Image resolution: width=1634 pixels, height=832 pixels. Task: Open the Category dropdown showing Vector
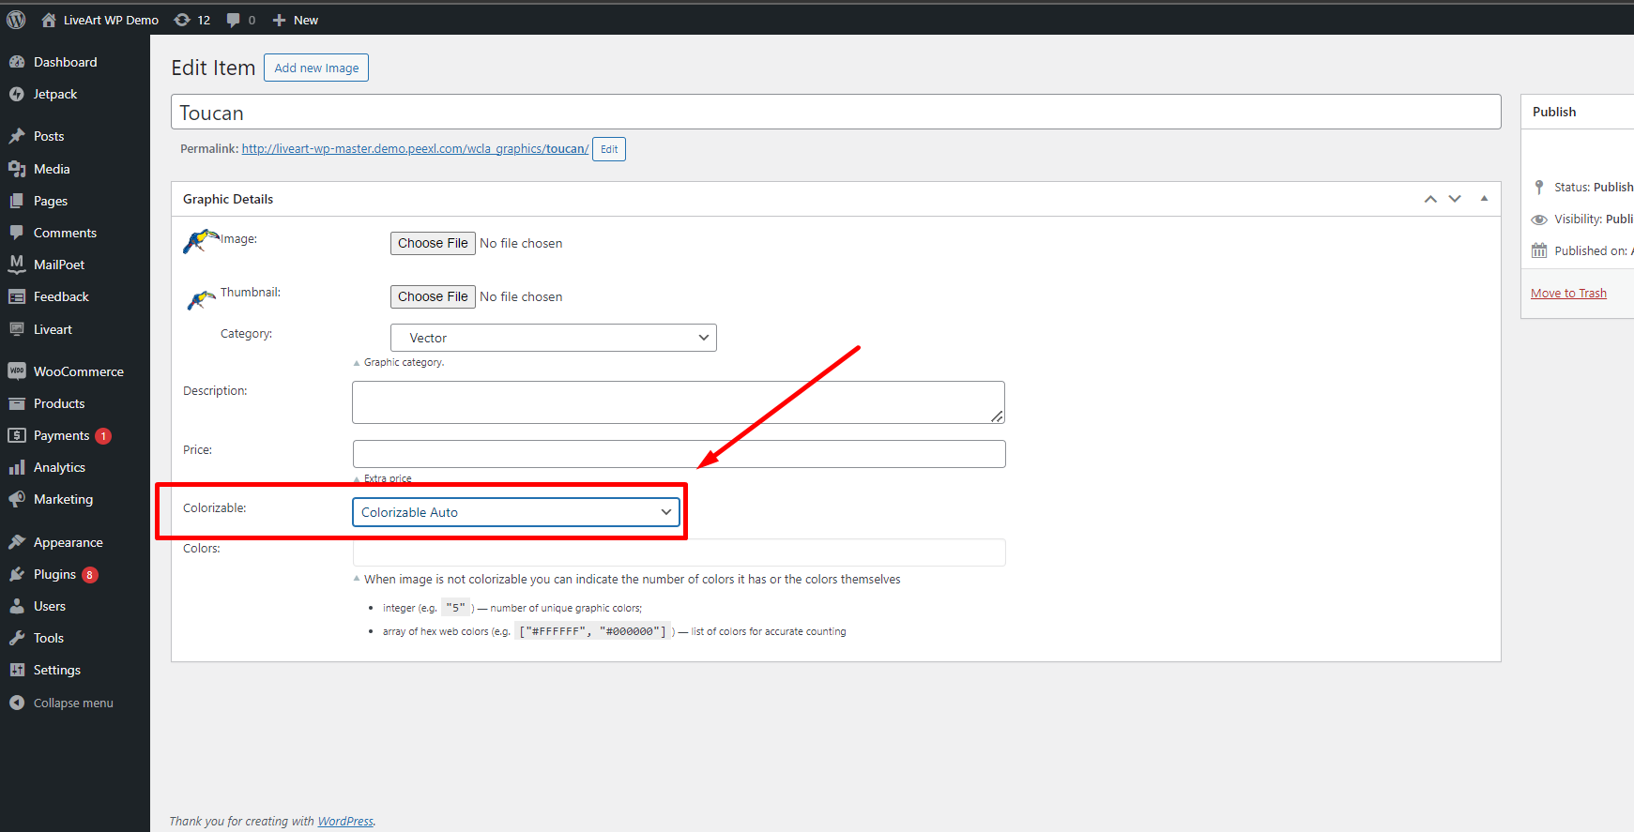553,338
